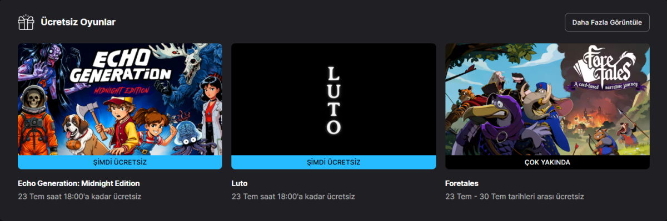Open the Foretales title link
The height and width of the screenshot is (221, 667).
pyautogui.click(x=462, y=183)
